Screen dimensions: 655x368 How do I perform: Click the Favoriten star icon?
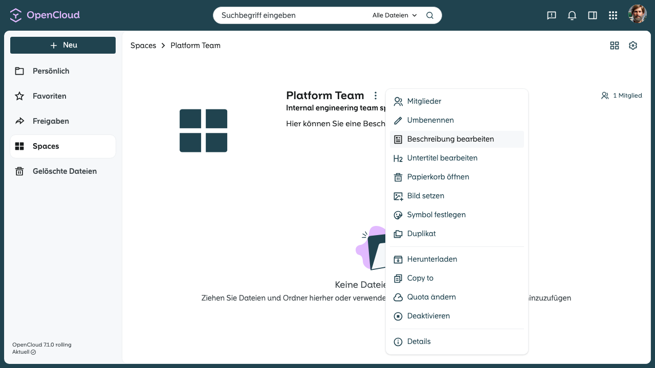click(x=19, y=96)
